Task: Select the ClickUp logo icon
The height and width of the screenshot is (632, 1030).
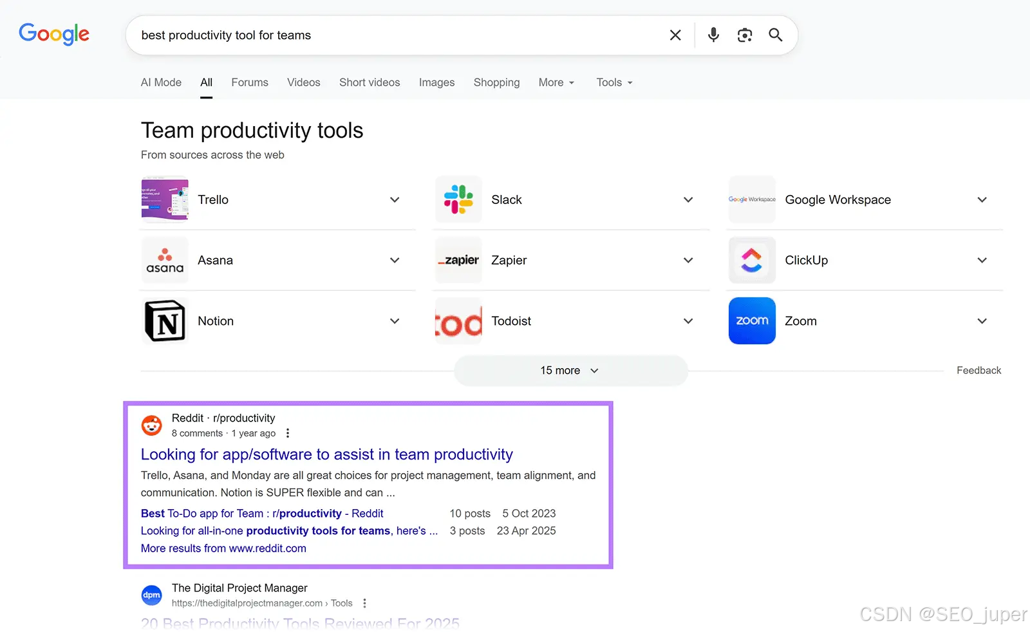Action: [x=752, y=260]
